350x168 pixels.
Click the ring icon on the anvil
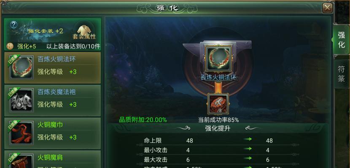point(218,59)
